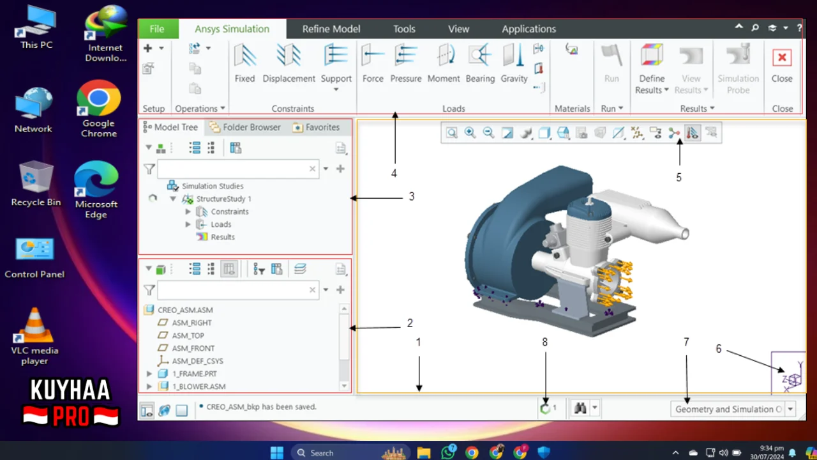Toggle spin center icon in graphics toolbar

(674, 133)
